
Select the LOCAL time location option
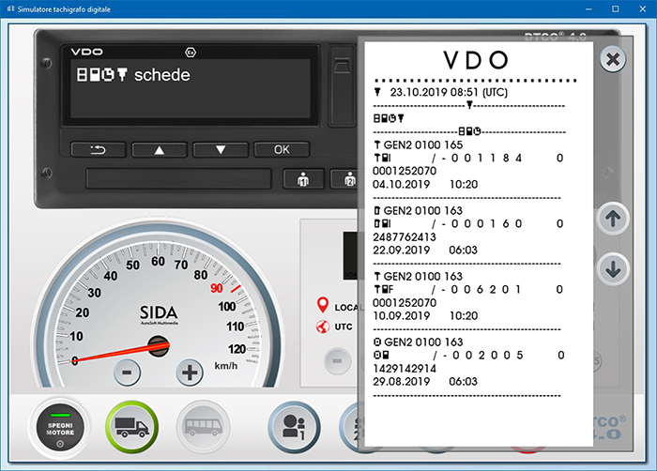pyautogui.click(x=325, y=307)
